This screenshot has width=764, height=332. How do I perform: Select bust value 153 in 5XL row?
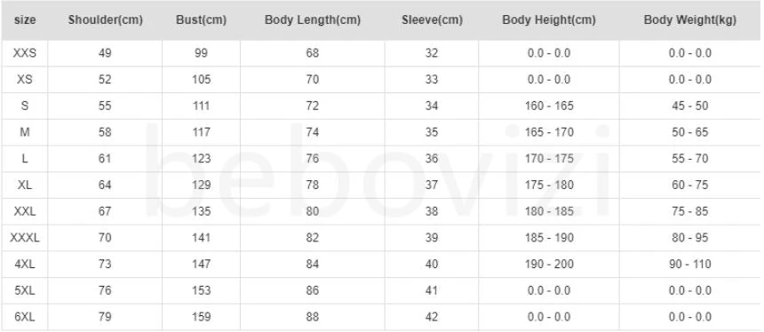202,290
